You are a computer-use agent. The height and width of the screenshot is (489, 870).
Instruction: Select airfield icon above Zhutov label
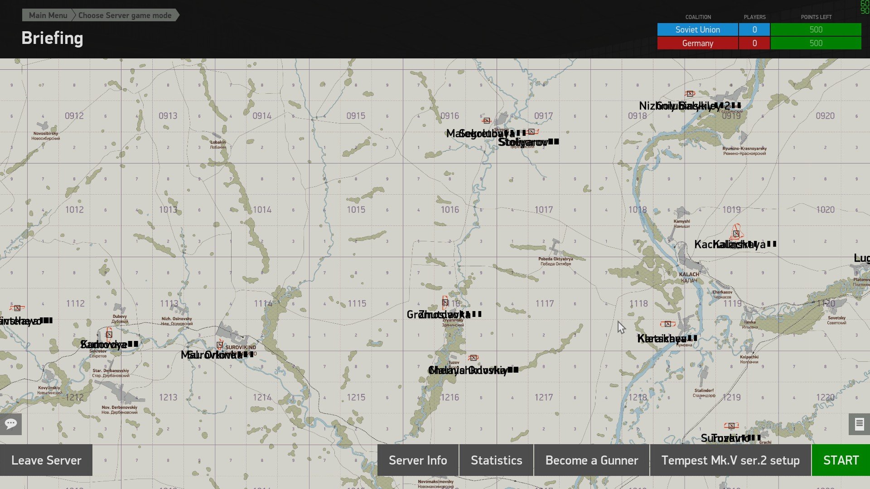[x=445, y=302]
